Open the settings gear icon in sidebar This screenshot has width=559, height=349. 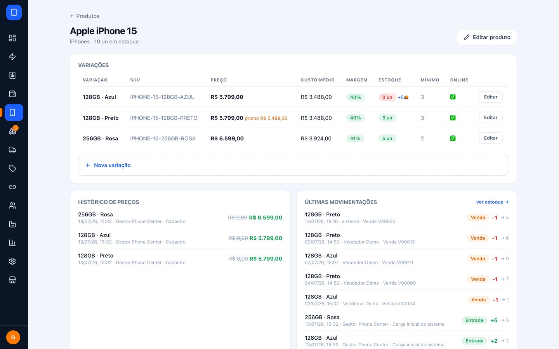[12, 261]
